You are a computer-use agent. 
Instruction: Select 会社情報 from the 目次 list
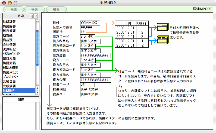point(9,44)
